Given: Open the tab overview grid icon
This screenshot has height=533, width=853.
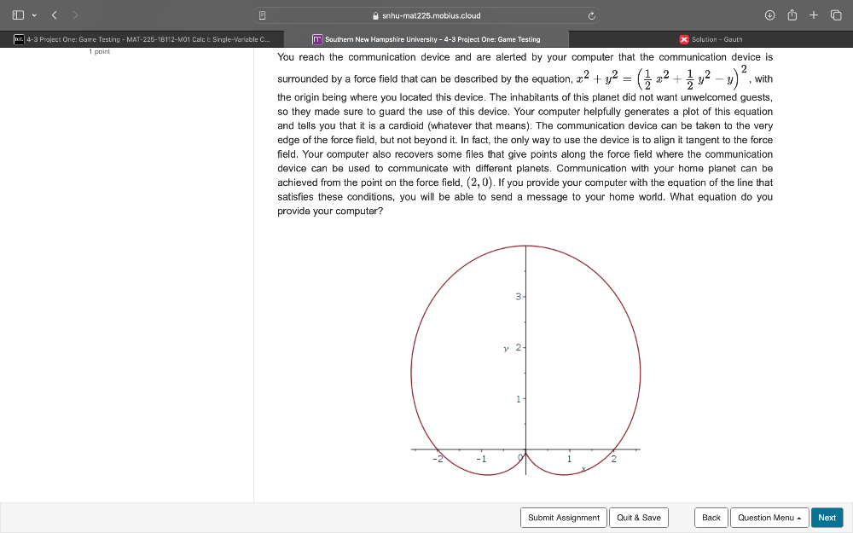Looking at the screenshot, I should tap(835, 14).
